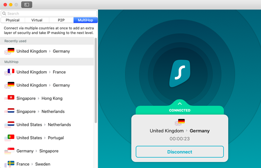Switch to the Physical tab
261x168 pixels.
tap(13, 20)
